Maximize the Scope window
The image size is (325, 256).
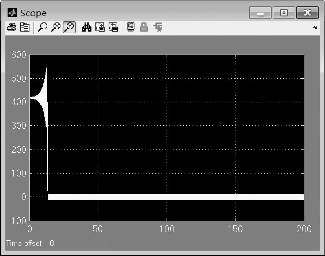coord(284,13)
